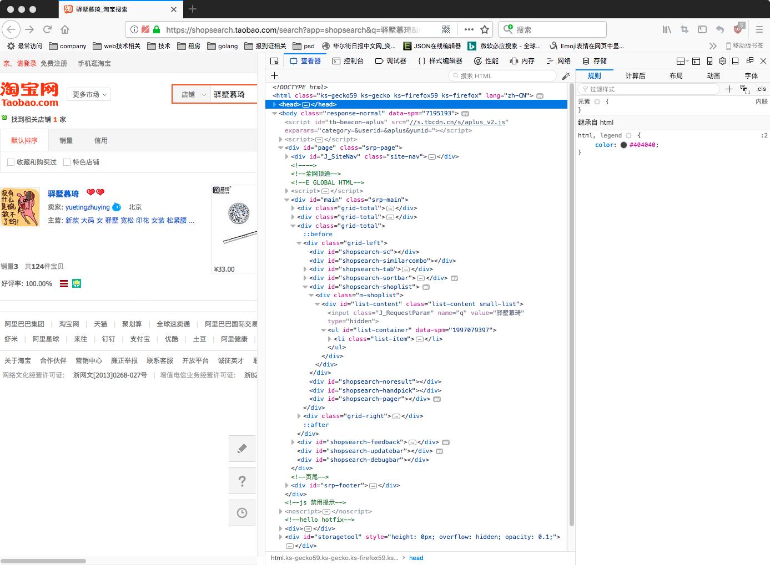
Task: Open seller link yuetingzhuying
Action: 88,207
